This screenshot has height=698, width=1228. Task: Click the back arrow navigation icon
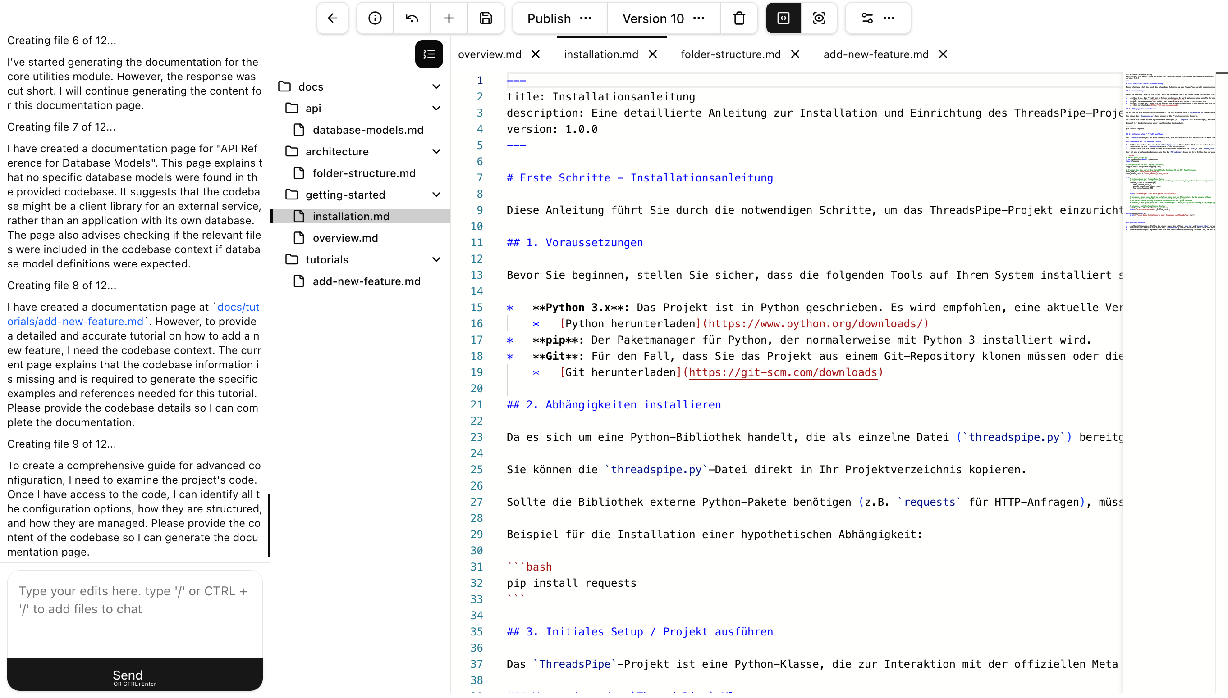point(332,18)
